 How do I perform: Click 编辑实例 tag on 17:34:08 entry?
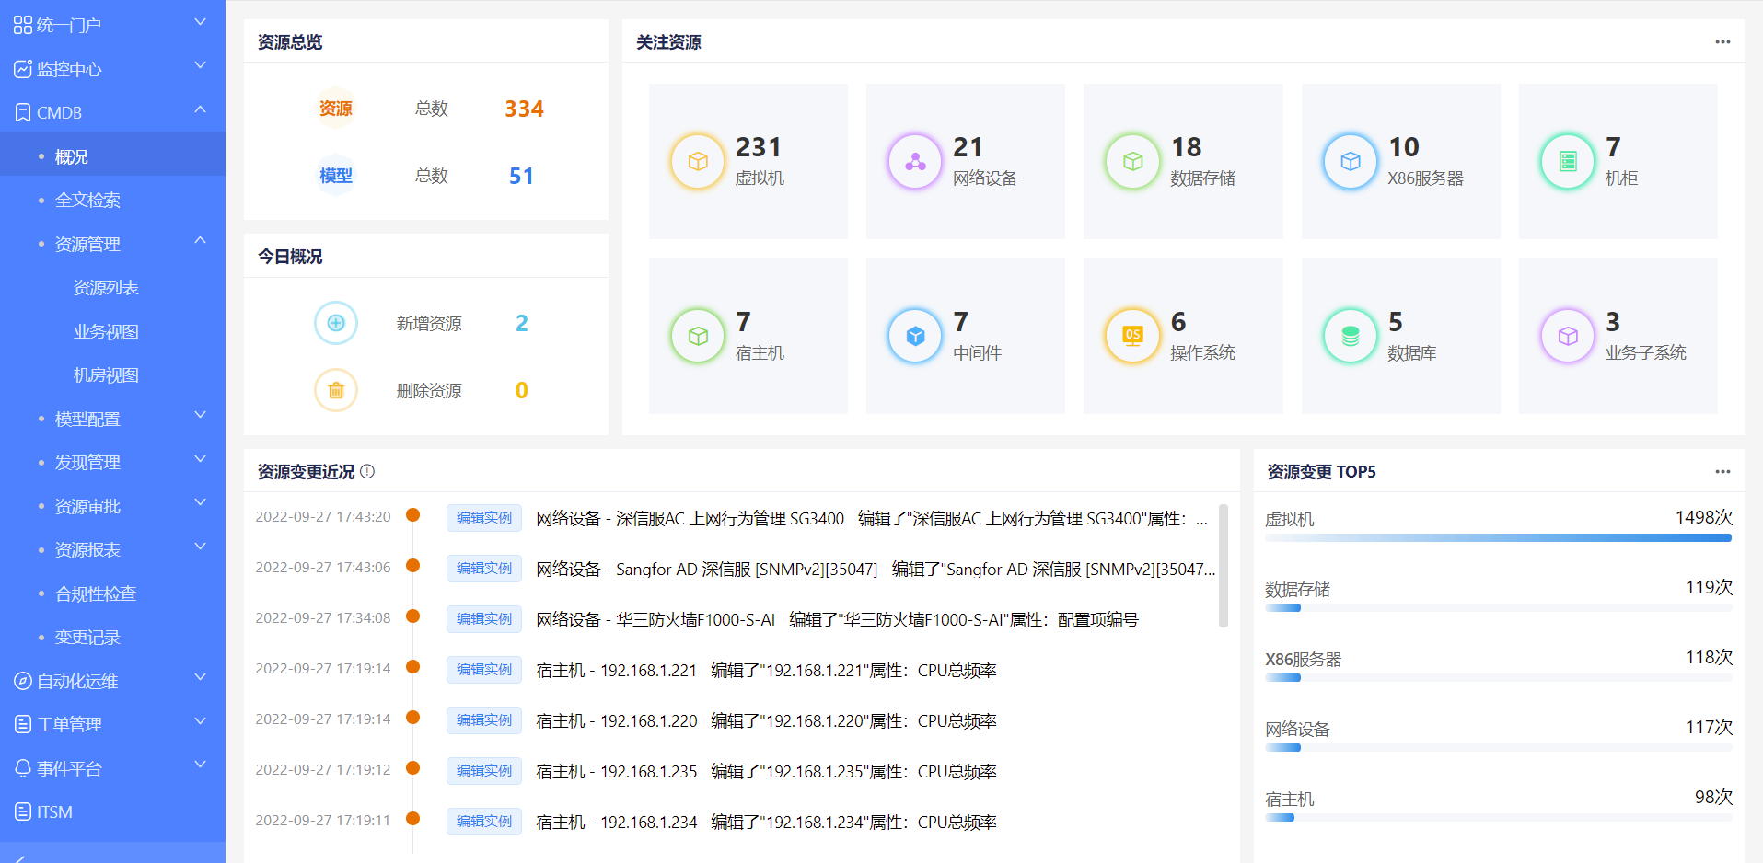[484, 619]
